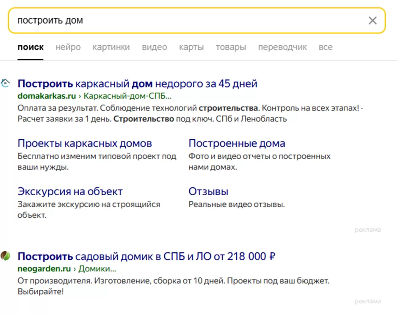Image resolution: width=398 pixels, height=316 pixels.
Task: Switch to the 'товары' tab
Action: pyautogui.click(x=231, y=47)
